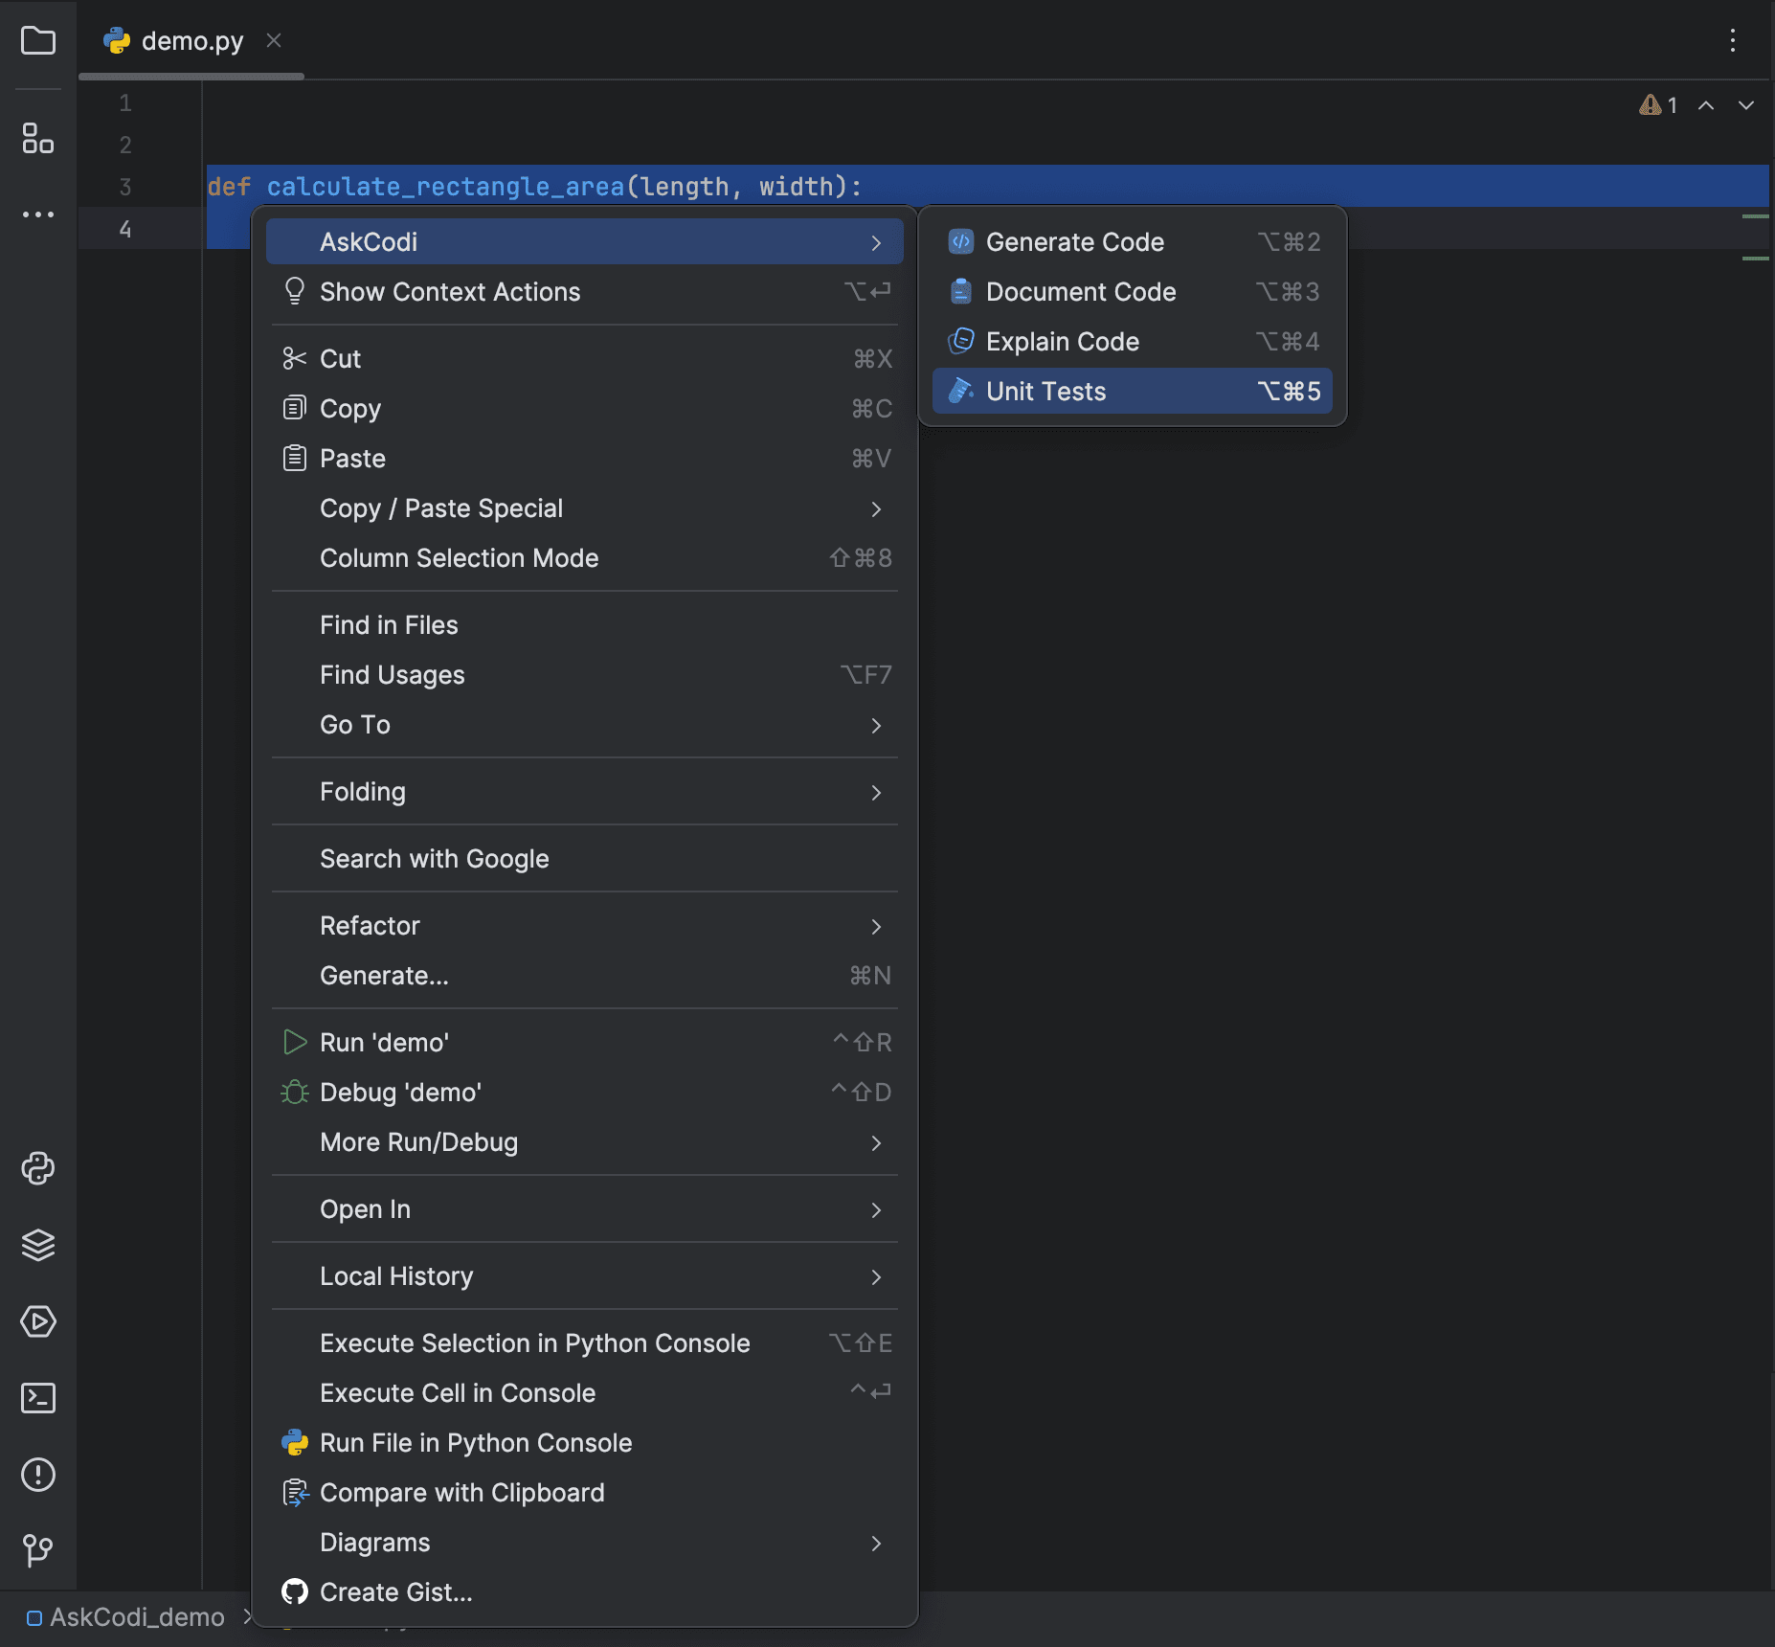The image size is (1775, 1647).
Task: Click the Explain Code icon
Action: (961, 342)
